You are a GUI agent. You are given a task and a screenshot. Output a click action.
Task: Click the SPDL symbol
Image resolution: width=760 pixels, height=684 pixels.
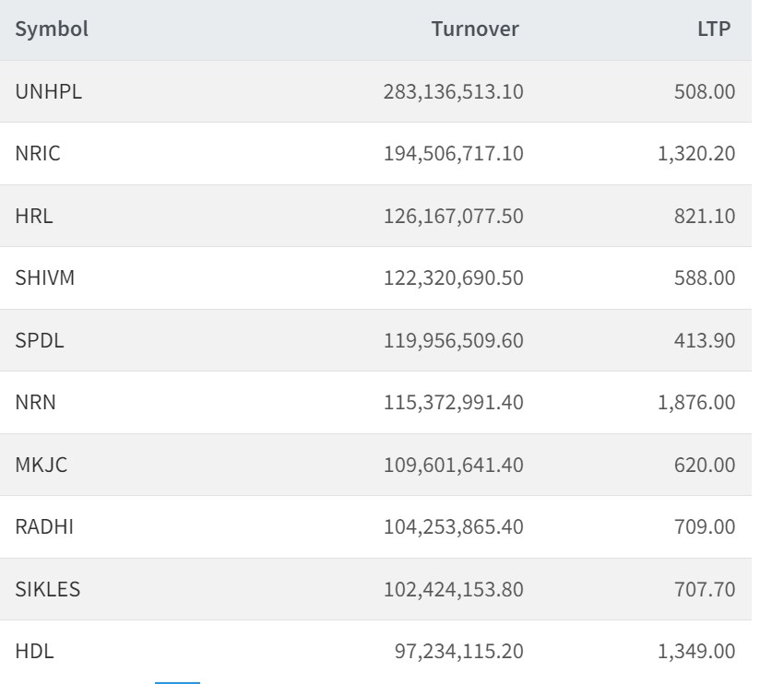(40, 340)
